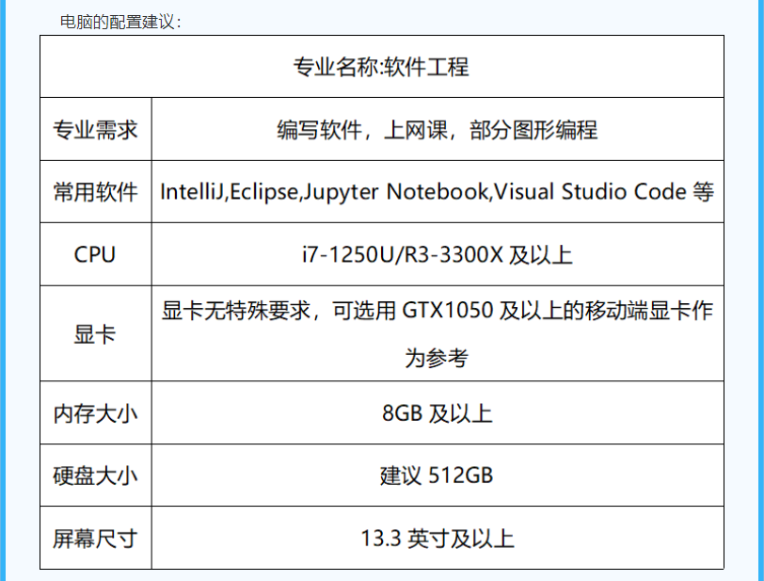The height and width of the screenshot is (581, 764).
Task: Select the 硬盘大小 row label
Action: (x=95, y=476)
